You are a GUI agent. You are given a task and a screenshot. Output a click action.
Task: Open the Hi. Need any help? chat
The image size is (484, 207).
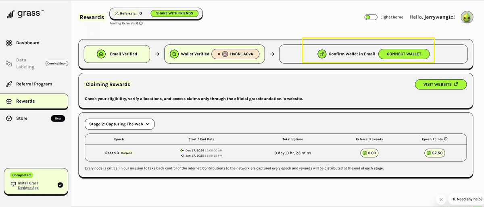coord(467,199)
